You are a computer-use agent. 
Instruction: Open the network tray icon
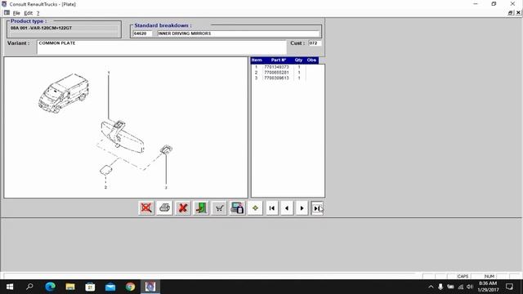461,287
